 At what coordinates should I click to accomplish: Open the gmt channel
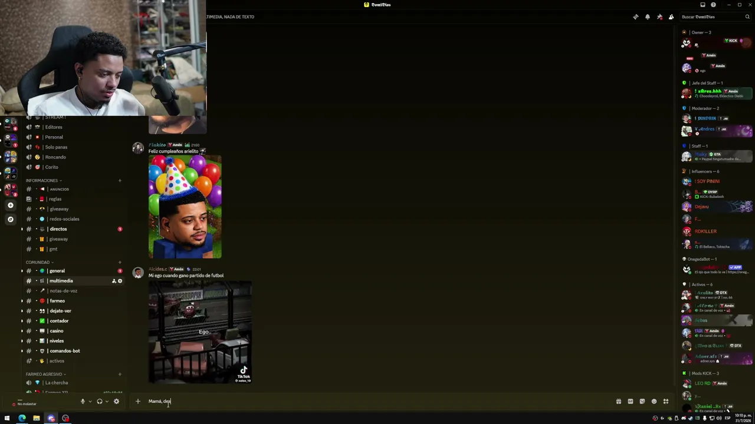pyautogui.click(x=73, y=249)
